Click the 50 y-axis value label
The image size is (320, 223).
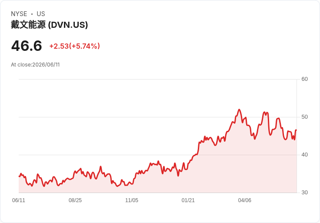304,117
